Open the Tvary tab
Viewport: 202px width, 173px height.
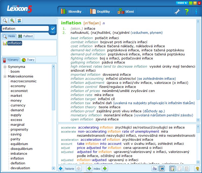tap(28, 60)
